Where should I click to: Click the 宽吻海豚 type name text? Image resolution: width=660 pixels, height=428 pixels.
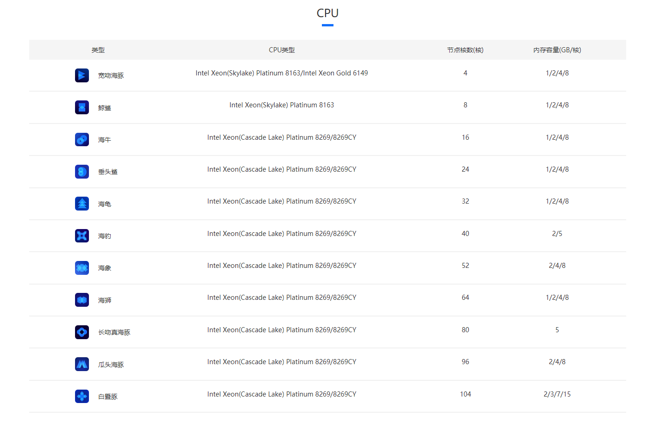click(x=111, y=75)
